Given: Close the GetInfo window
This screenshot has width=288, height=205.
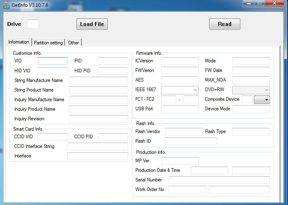Looking at the screenshot, I should (x=274, y=3).
